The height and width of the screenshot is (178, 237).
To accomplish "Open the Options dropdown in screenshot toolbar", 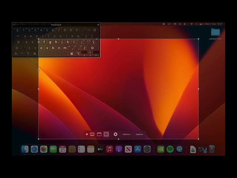I will pyautogui.click(x=127, y=134).
